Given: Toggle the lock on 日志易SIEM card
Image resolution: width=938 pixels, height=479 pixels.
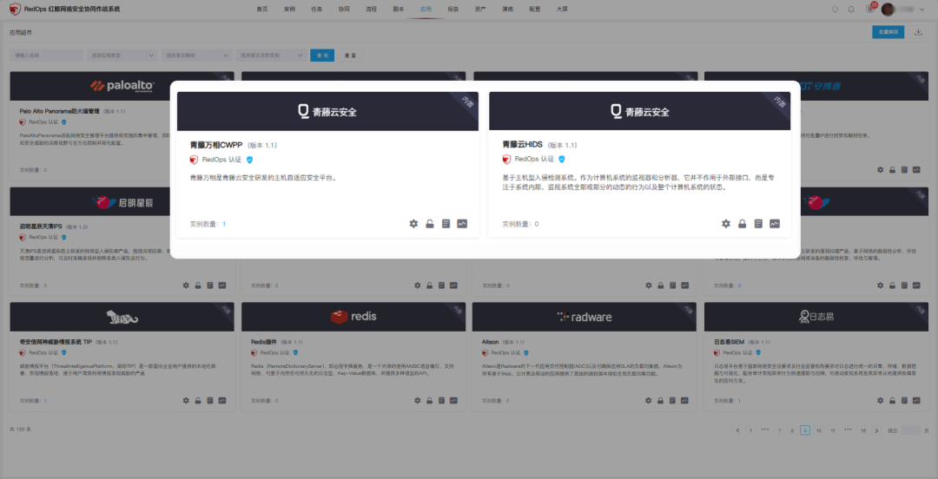Looking at the screenshot, I should click(892, 400).
